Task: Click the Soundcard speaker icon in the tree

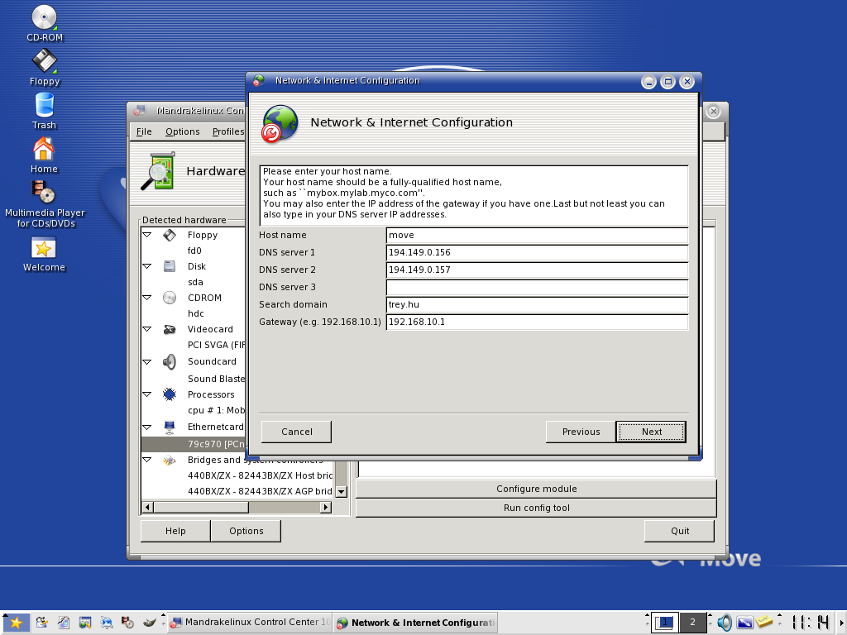Action: [170, 361]
